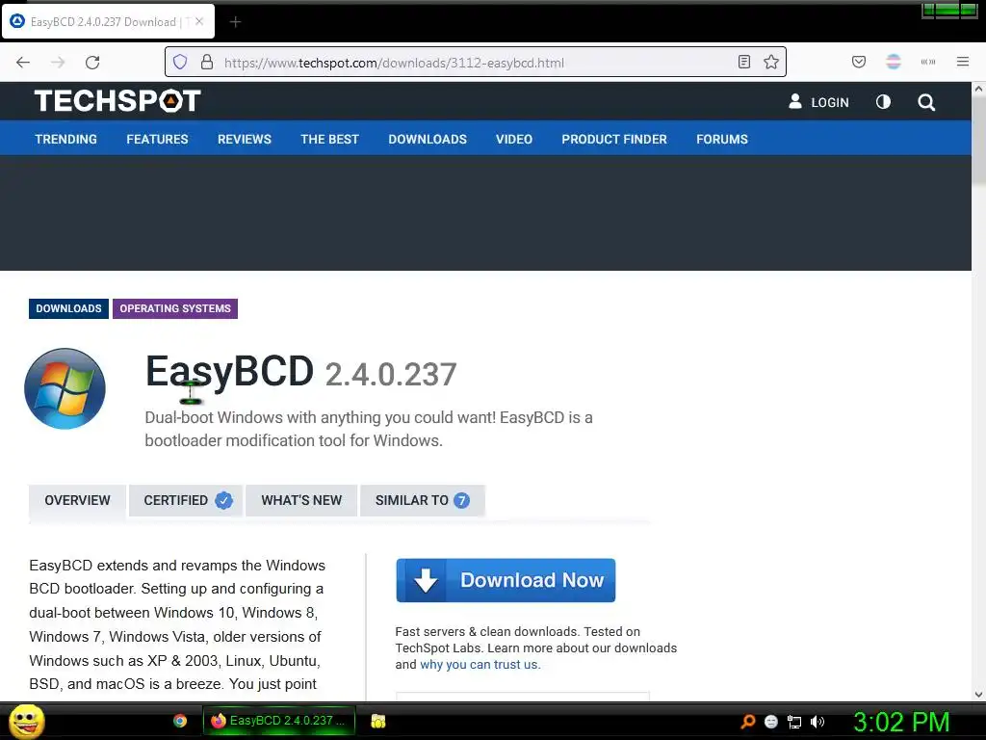Click the LOGIN user link

[x=818, y=102]
